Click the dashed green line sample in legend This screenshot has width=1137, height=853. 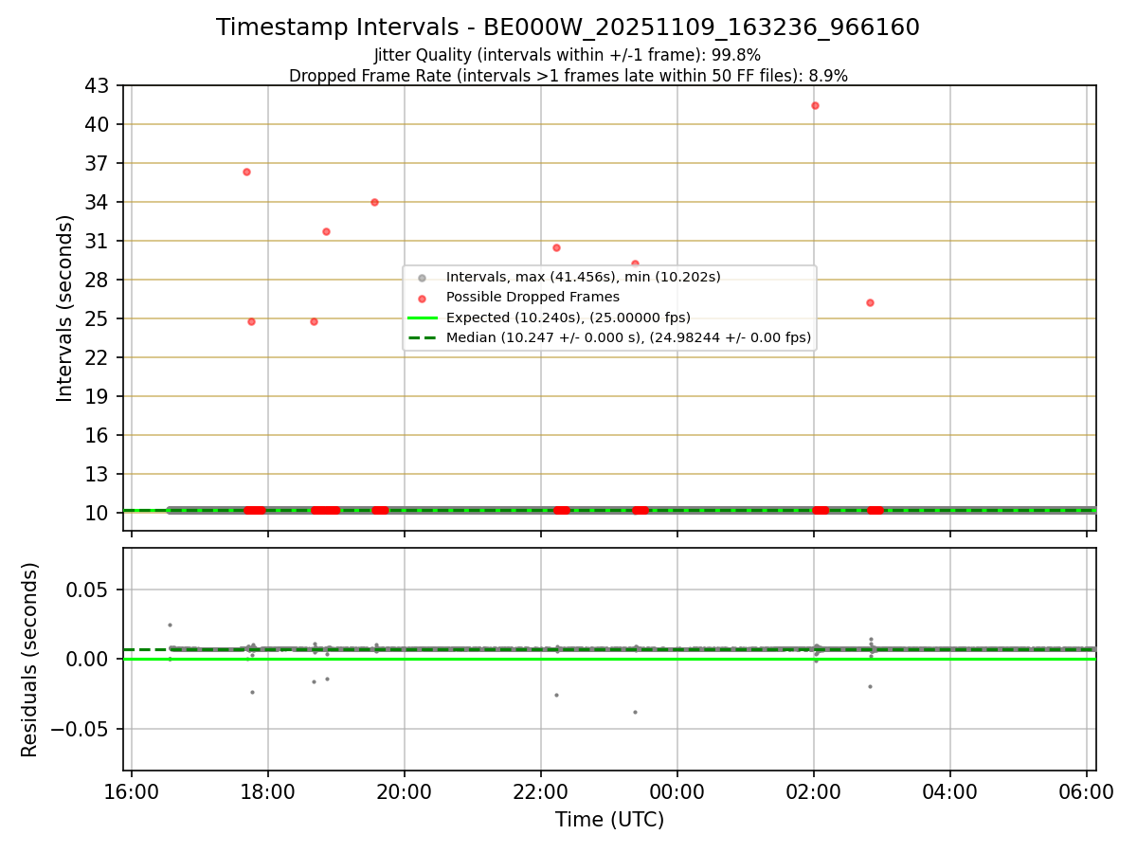point(423,337)
